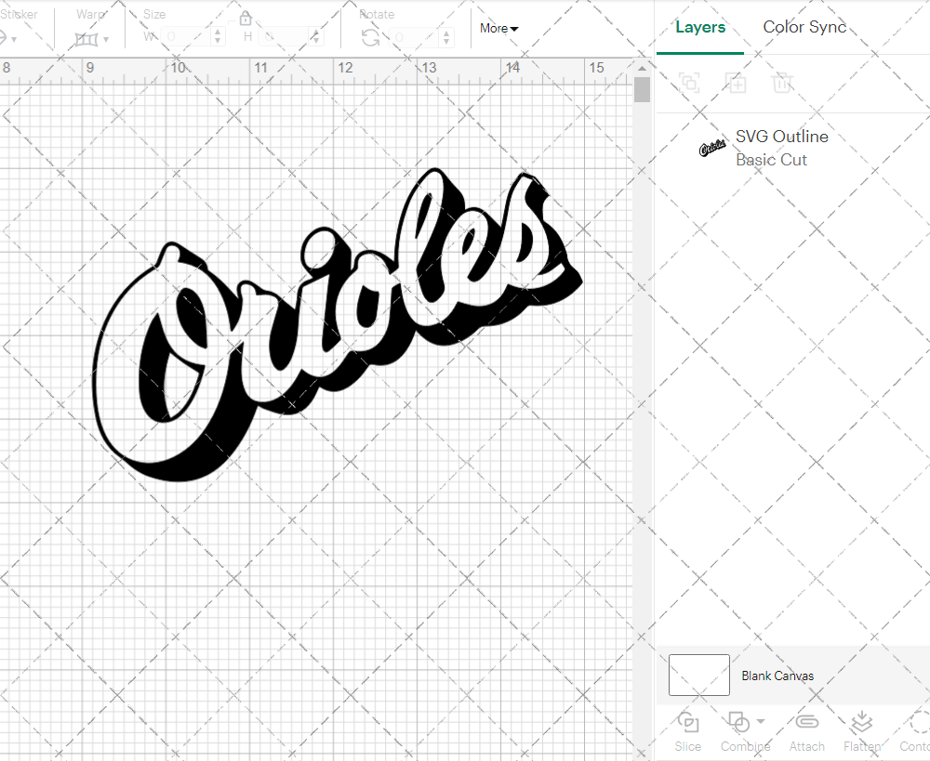Select the Slice tool
The image size is (930, 761).
click(687, 732)
